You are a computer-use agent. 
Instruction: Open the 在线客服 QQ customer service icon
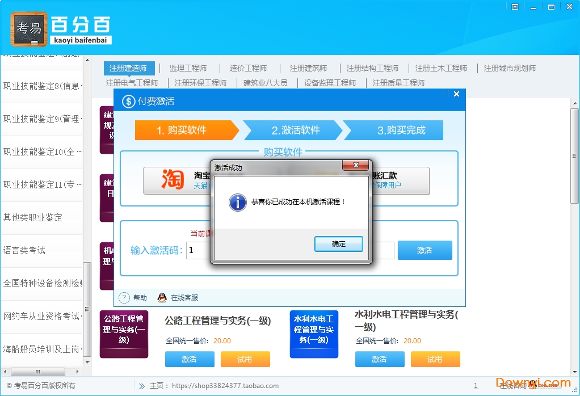162,297
